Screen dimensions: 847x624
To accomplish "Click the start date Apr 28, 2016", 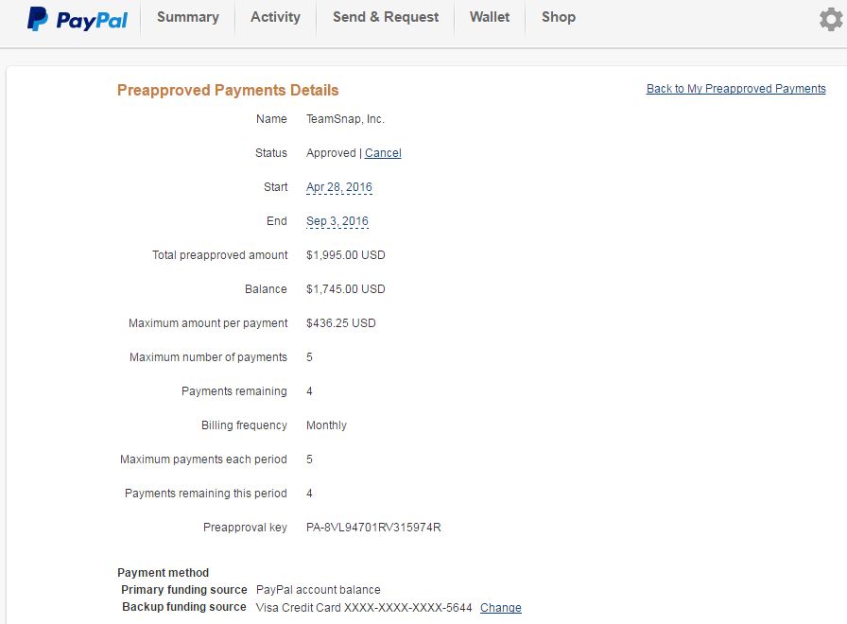I will point(339,187).
